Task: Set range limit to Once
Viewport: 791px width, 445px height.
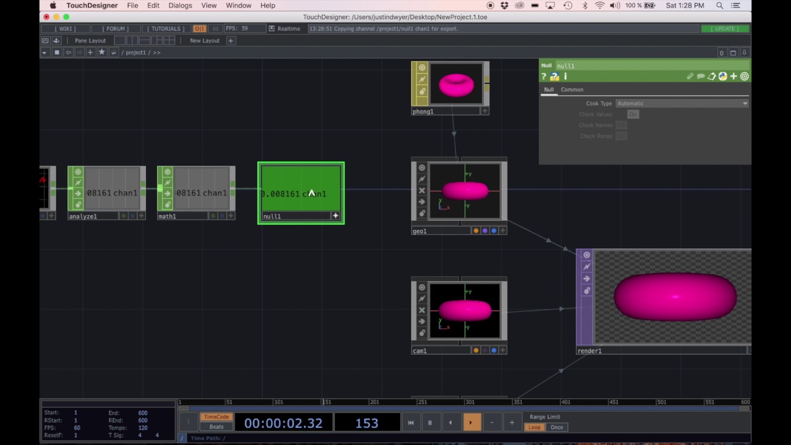Action: (557, 427)
